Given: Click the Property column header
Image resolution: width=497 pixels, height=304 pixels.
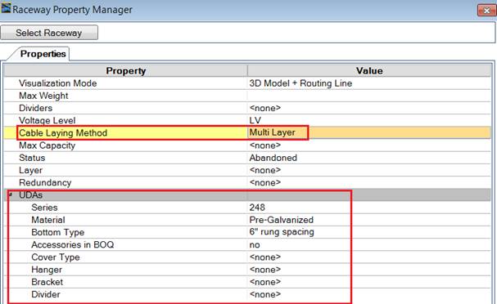Looking at the screenshot, I should coord(126,70).
